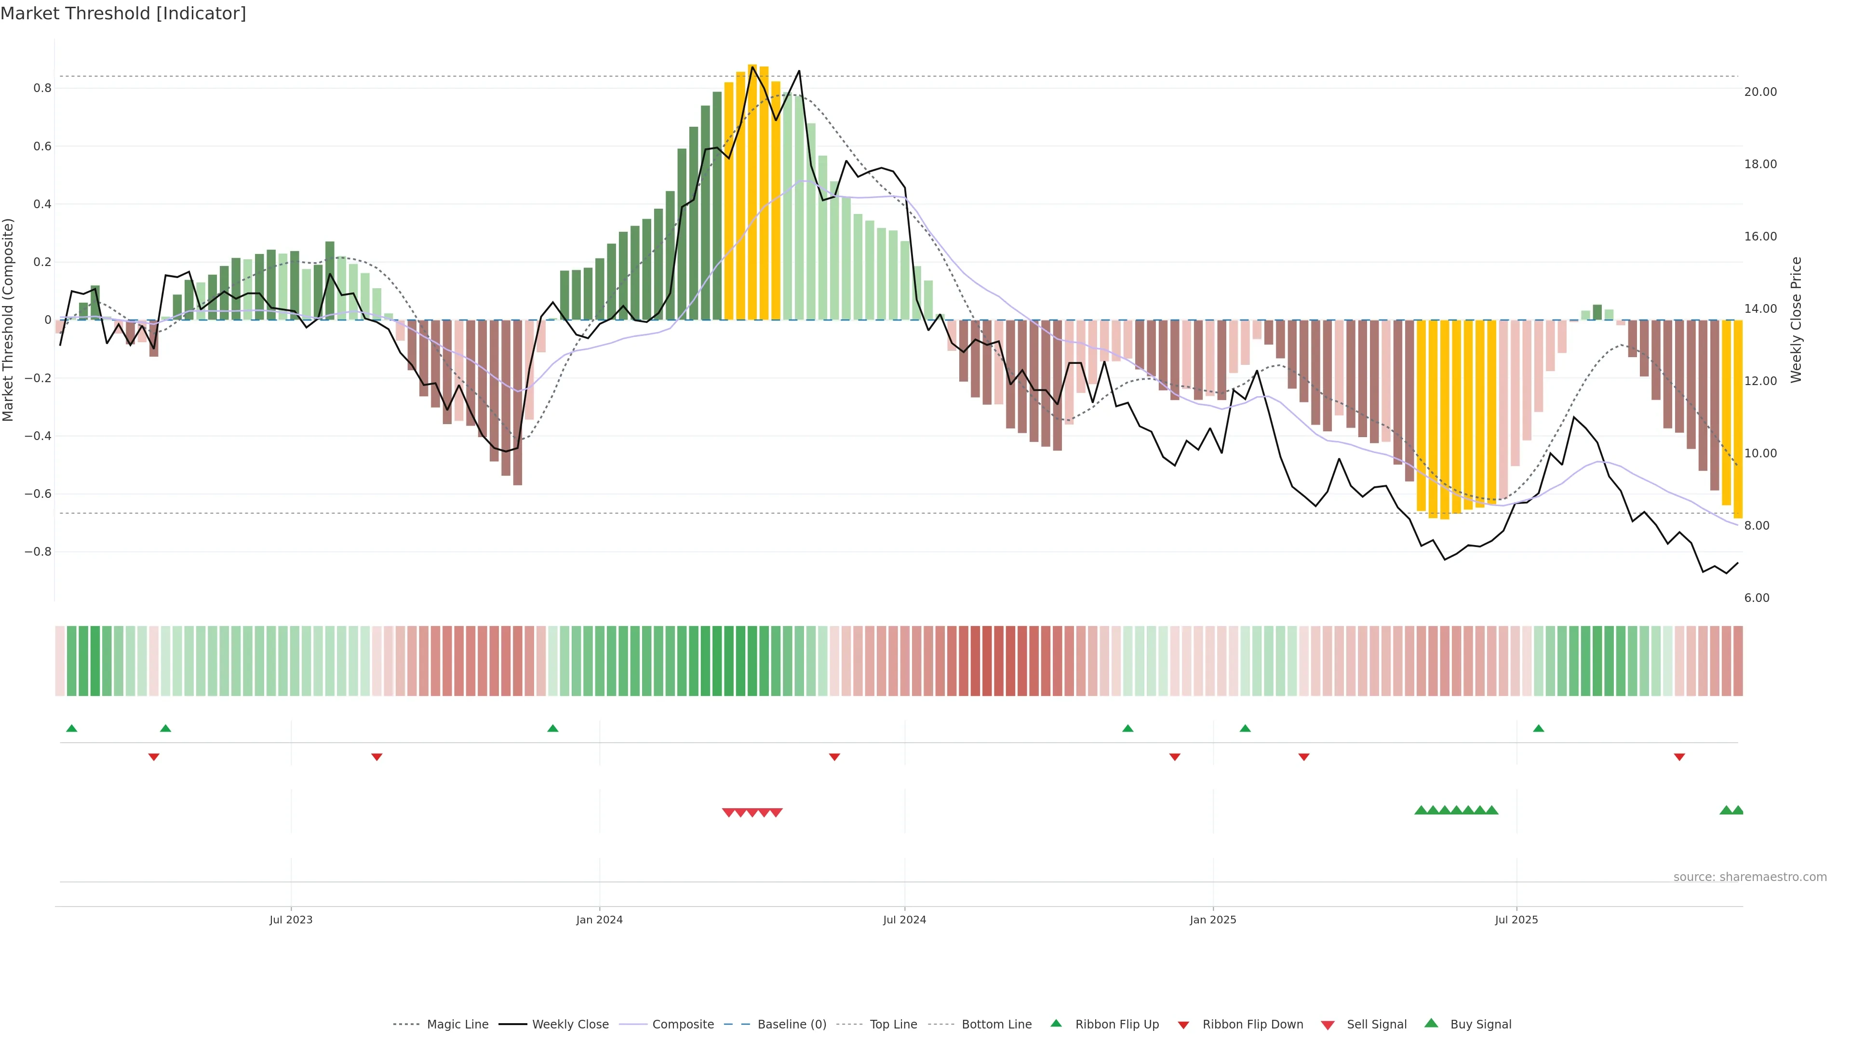Click the Market Threshold [Indicator] title
Image resolution: width=1851 pixels, height=1041 pixels.
[123, 13]
